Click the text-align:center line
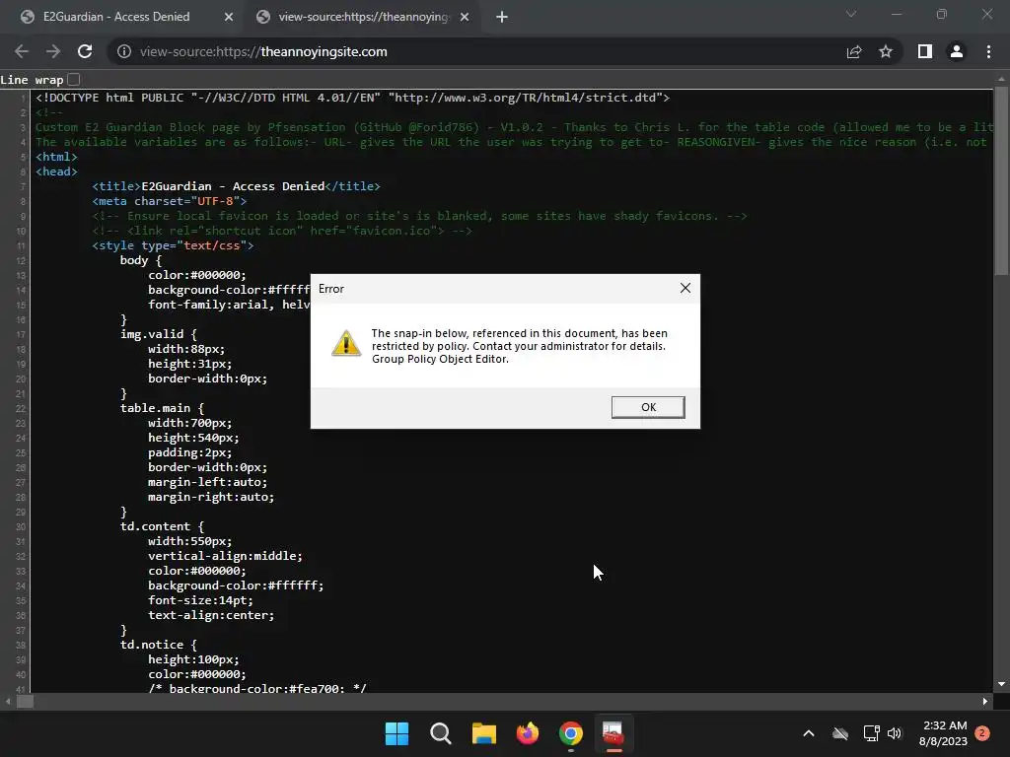Screen dimensions: 1010x757 pyautogui.click(x=211, y=615)
